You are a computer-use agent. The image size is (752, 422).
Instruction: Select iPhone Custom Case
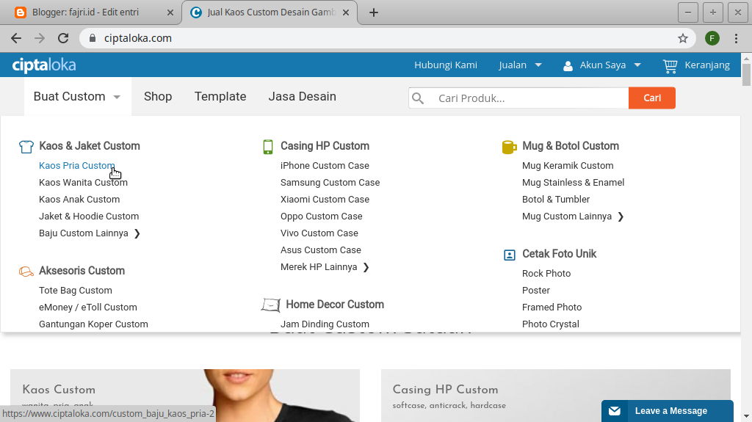325,165
